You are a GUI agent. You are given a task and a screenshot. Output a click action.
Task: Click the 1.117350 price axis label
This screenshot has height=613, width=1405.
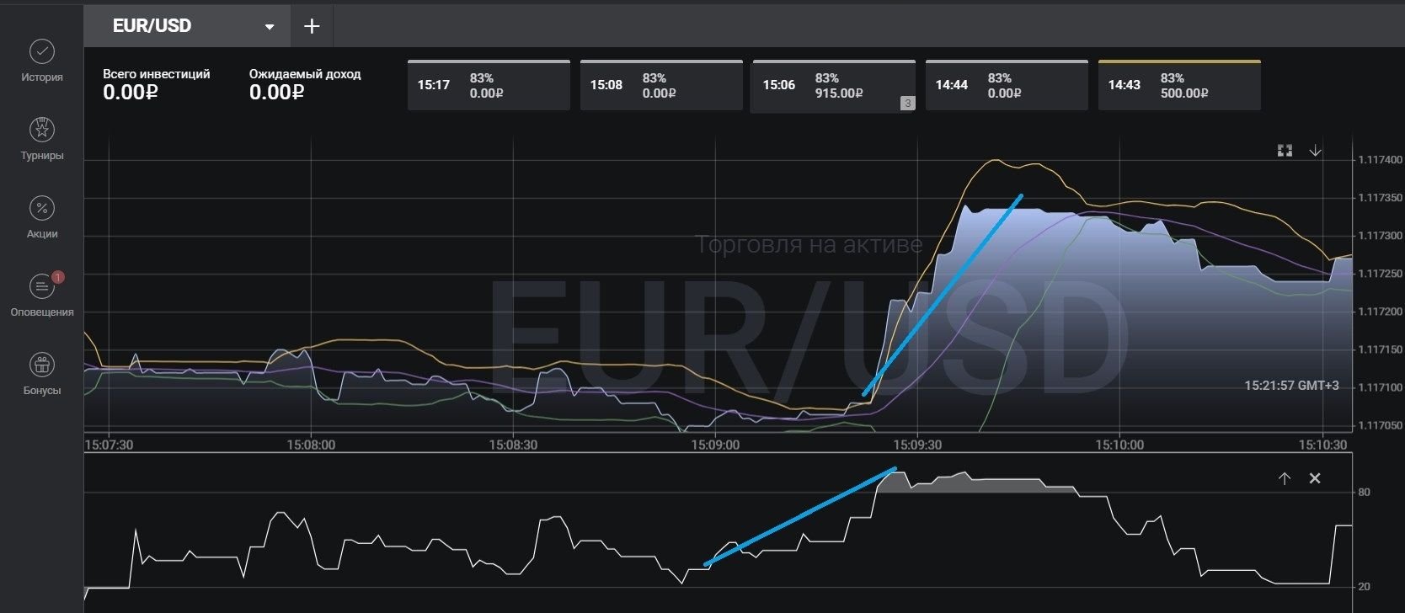click(1380, 198)
